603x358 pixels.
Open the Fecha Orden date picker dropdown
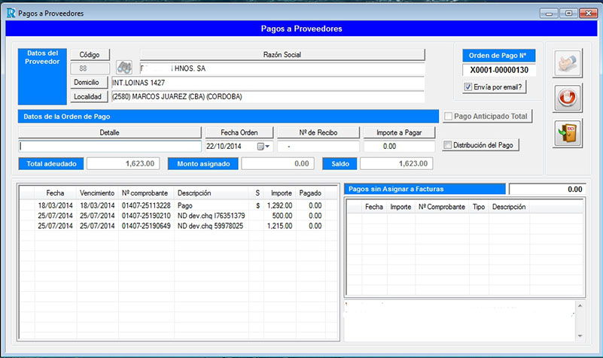pos(262,147)
